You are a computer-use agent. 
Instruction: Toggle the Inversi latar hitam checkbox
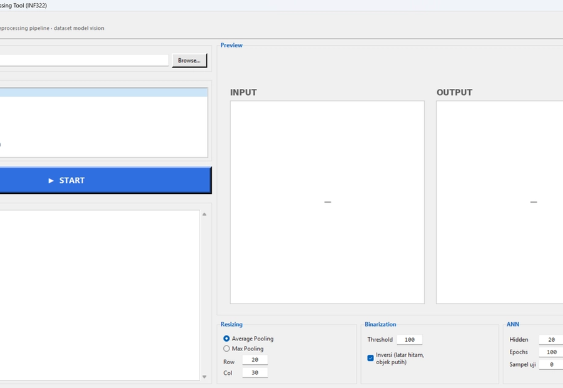[x=370, y=358]
